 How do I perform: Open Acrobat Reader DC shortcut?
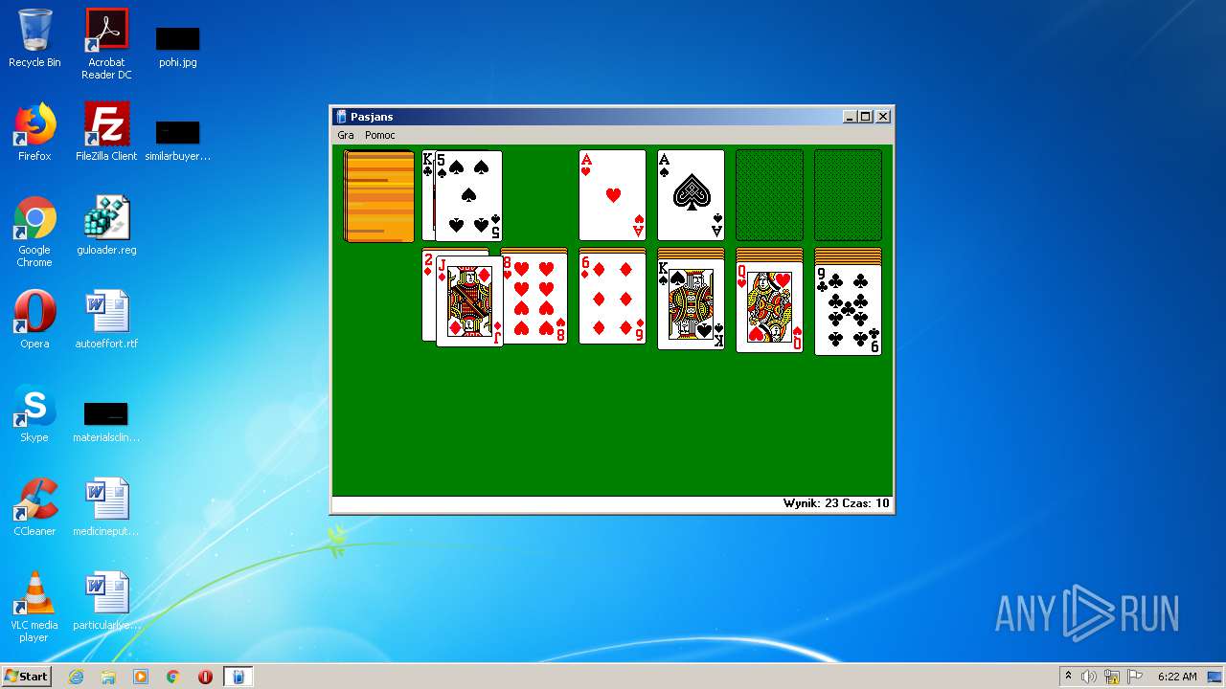pos(106,44)
